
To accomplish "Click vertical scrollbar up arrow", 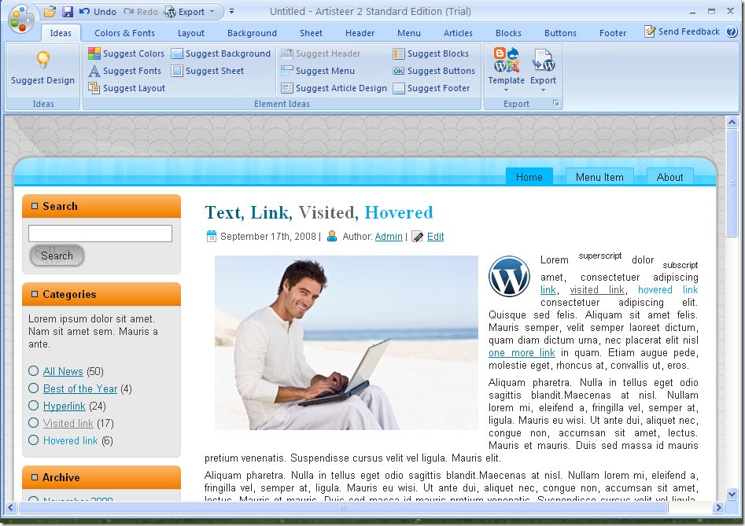I will coord(732,122).
